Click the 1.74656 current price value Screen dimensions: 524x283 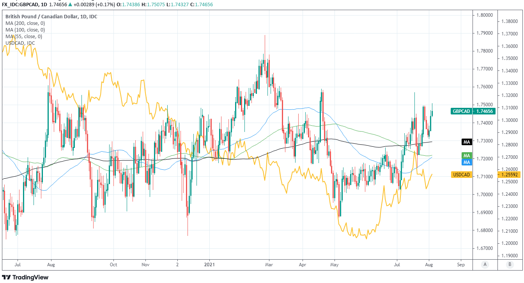point(483,111)
